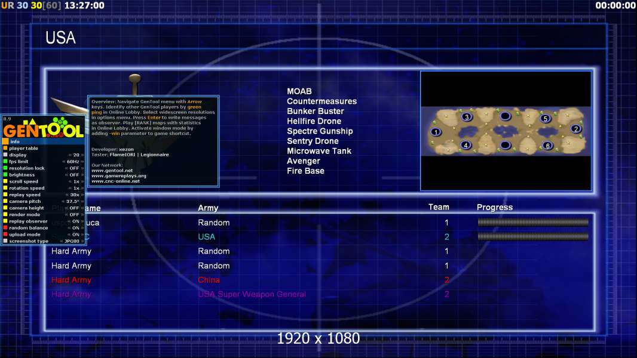Screen dimensions: 637x358
Task: Click the right arrow on scroll speed
Action: coord(82,181)
